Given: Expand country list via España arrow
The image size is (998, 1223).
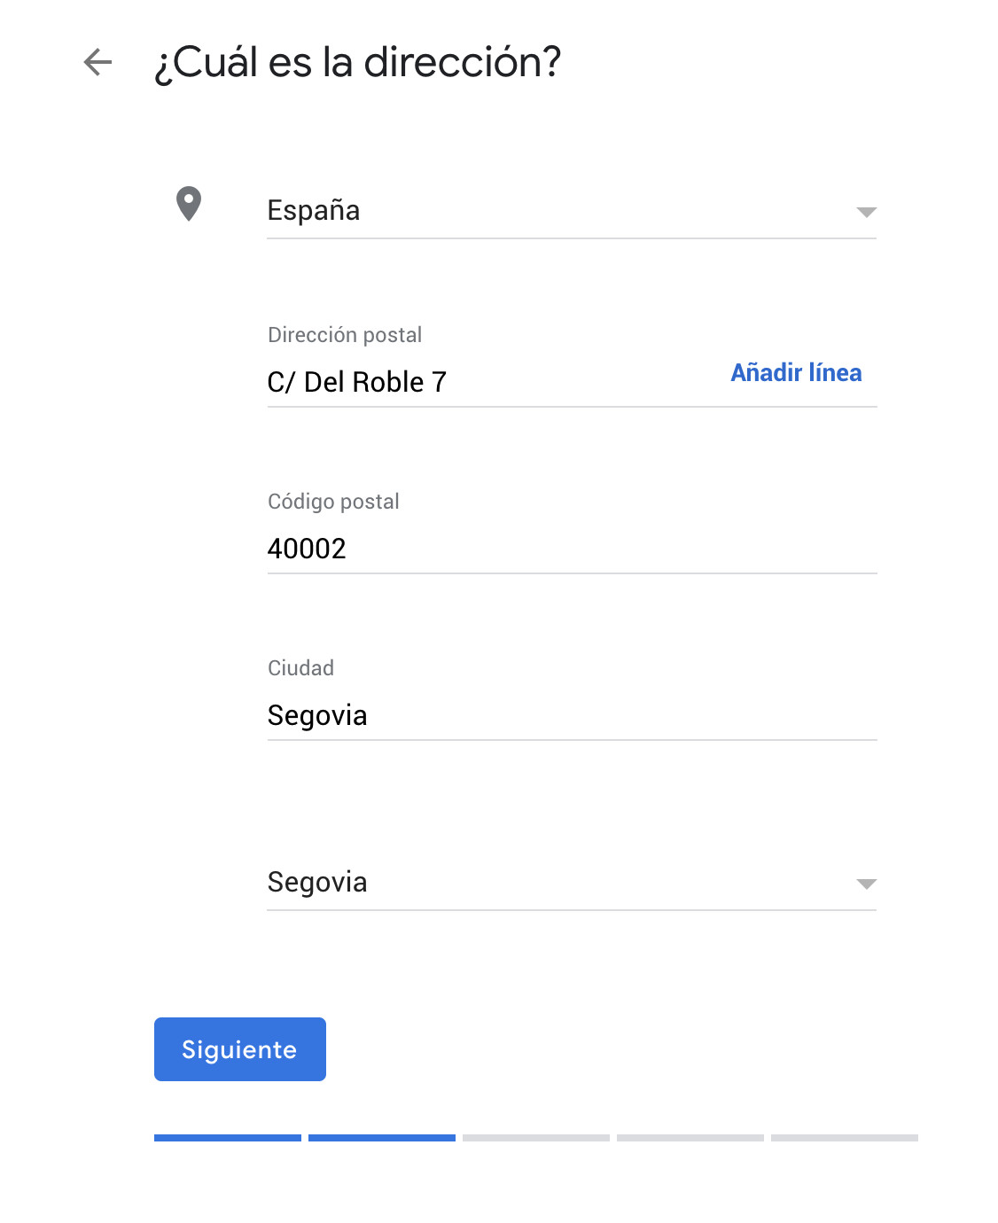Looking at the screenshot, I should point(867,212).
